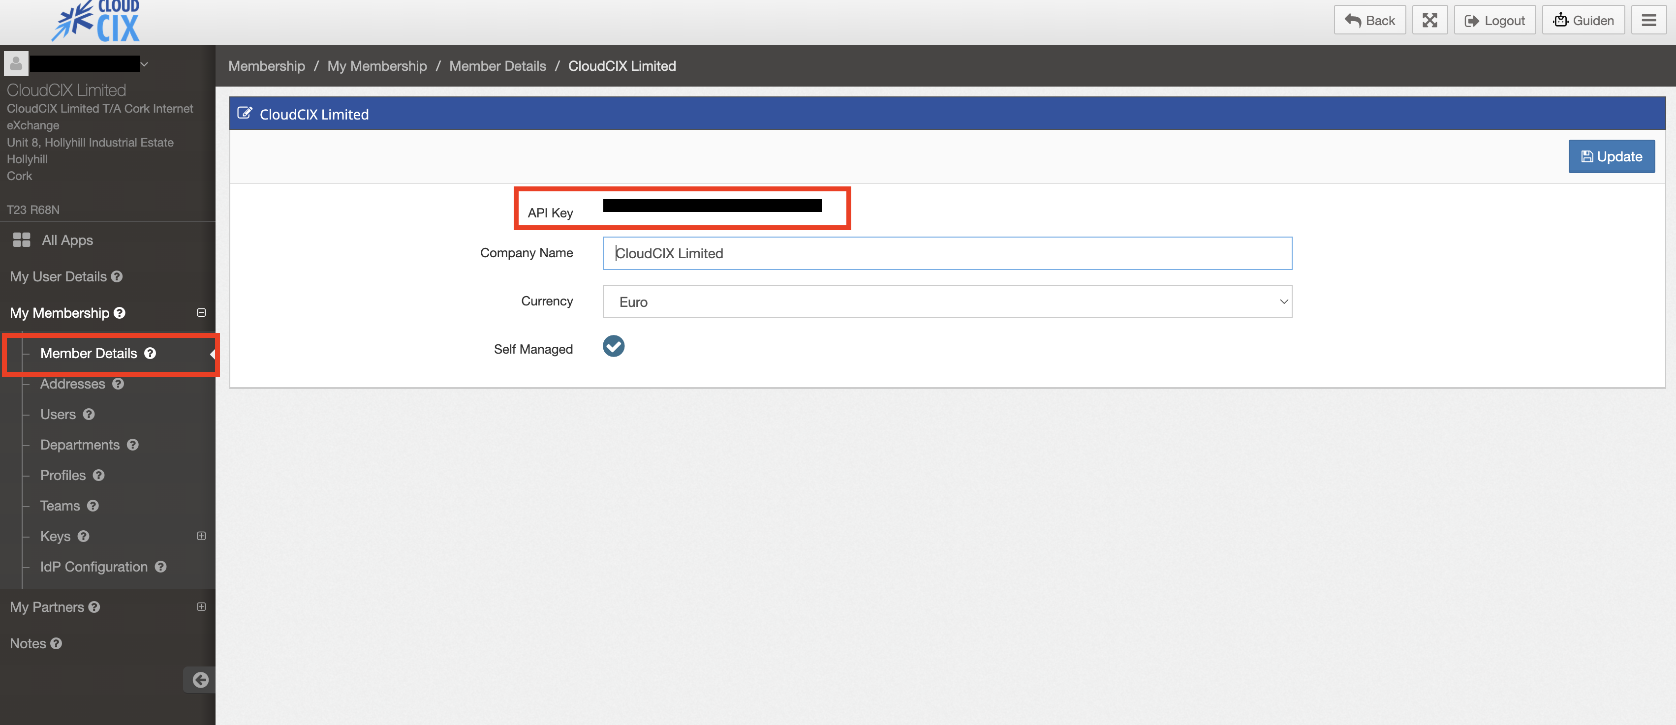The image size is (1676, 725).
Task: Click help icon next to Notes
Action: pos(56,643)
